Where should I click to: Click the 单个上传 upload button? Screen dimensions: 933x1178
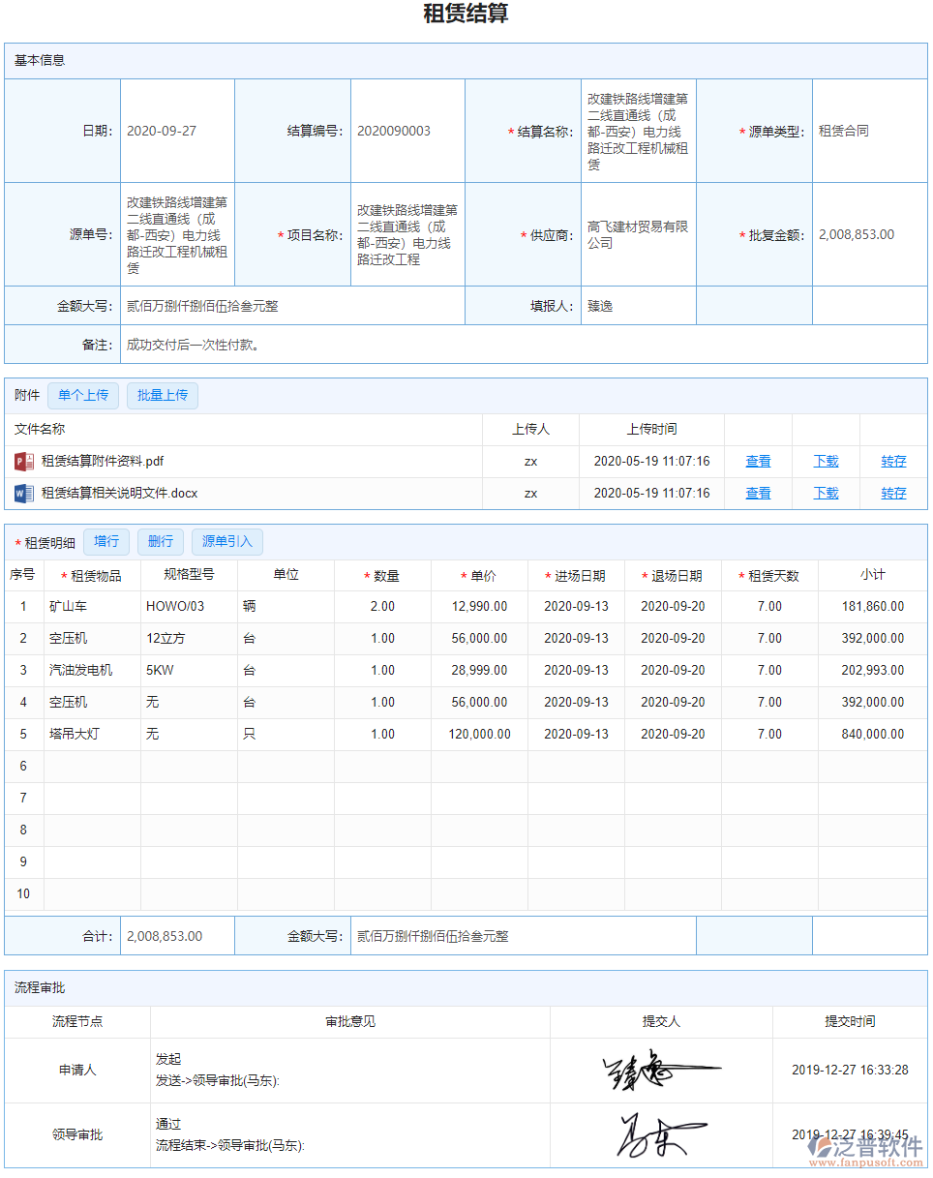point(82,395)
